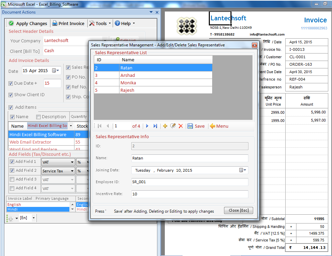Toggle the PO No. checkbox
The height and width of the screenshot is (256, 332).
(68, 77)
